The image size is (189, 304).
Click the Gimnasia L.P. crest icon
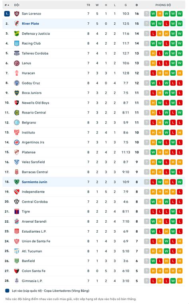click(17, 280)
